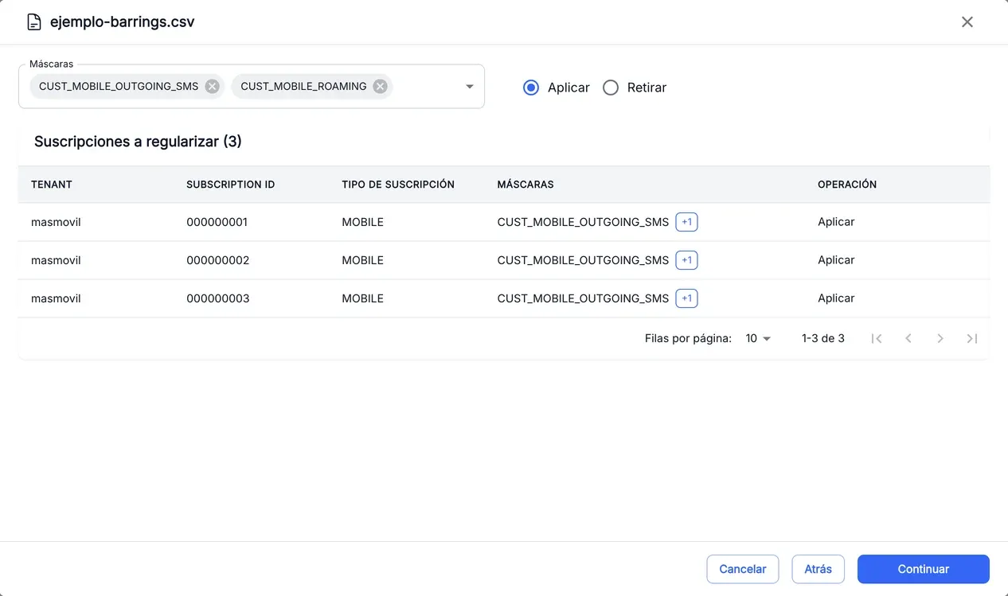
Task: Select the Aplicar radio option
Action: pos(531,88)
